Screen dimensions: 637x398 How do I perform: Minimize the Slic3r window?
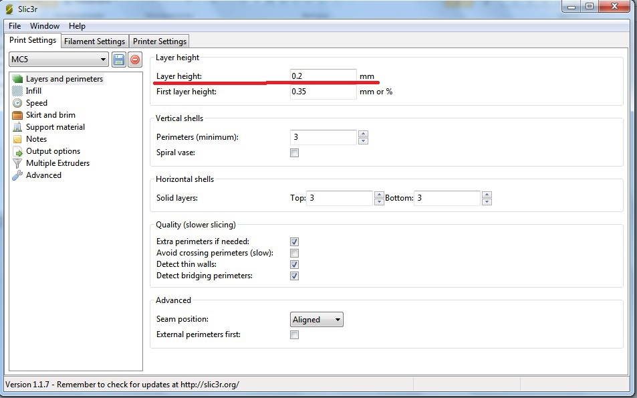571,7
